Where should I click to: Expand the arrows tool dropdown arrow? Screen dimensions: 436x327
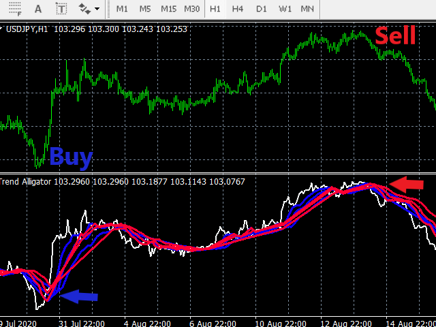tap(97, 9)
